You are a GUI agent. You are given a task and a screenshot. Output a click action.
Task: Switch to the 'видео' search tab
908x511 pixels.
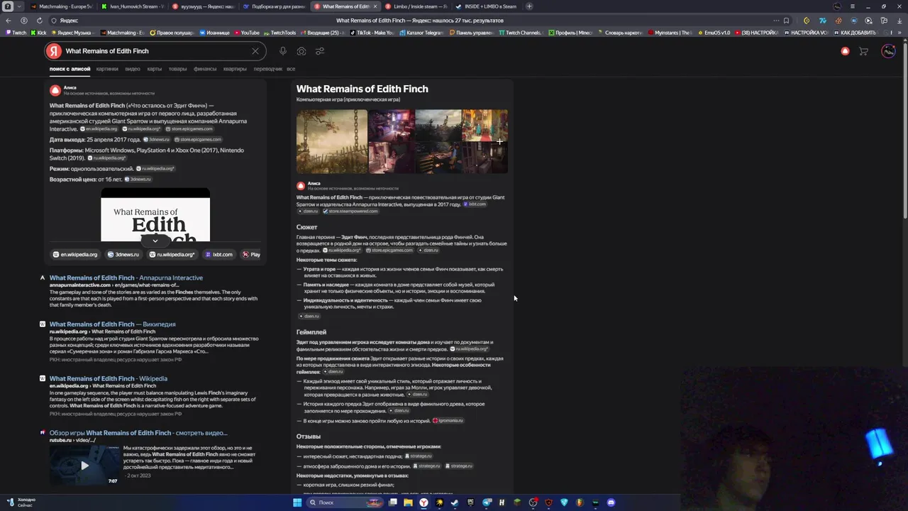[133, 69]
